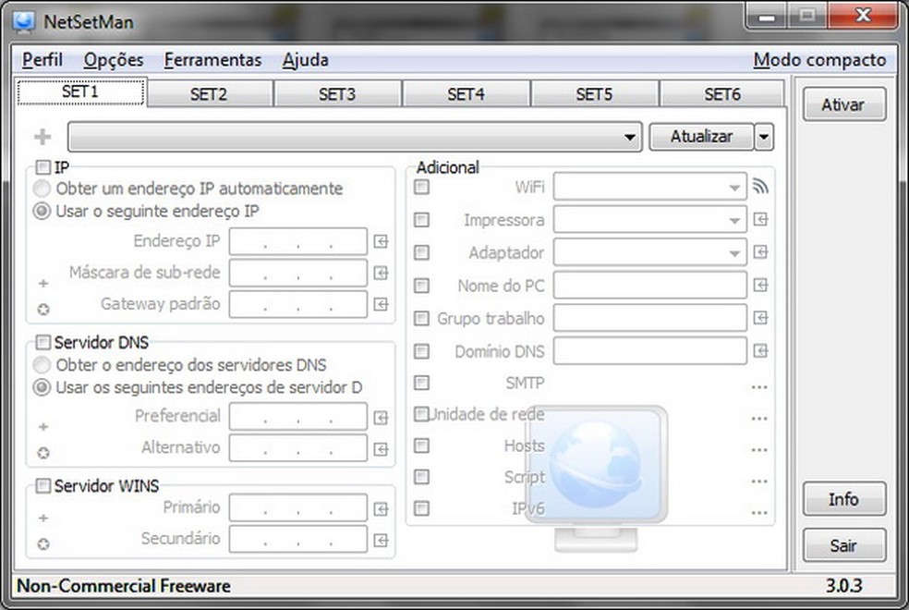Open the Script settings ellipsis
This screenshot has height=610, width=909.
(759, 482)
